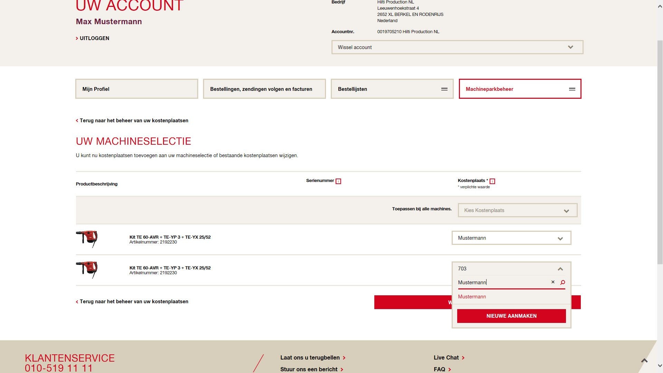Click the Klantenservice phone number 010-519 11 11
Viewport: 663px width, 373px height.
(x=59, y=368)
